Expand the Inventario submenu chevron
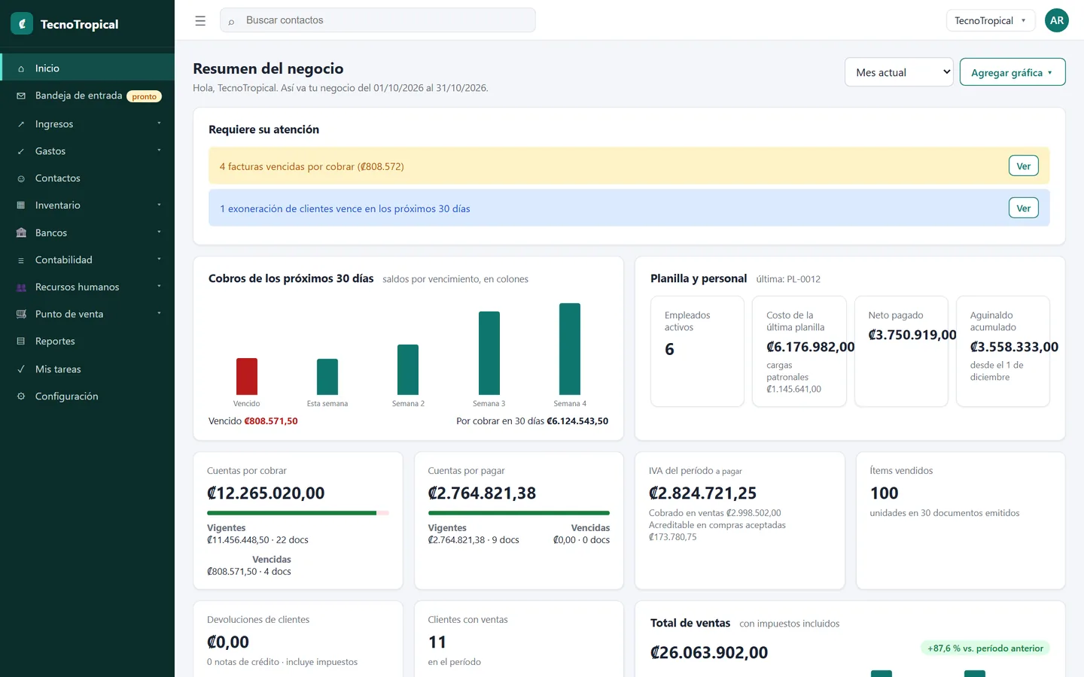This screenshot has width=1084, height=677. 159,205
